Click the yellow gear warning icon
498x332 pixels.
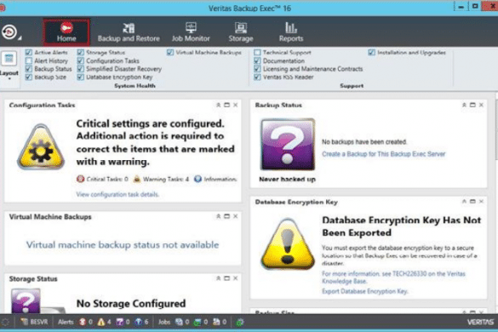[41, 147]
